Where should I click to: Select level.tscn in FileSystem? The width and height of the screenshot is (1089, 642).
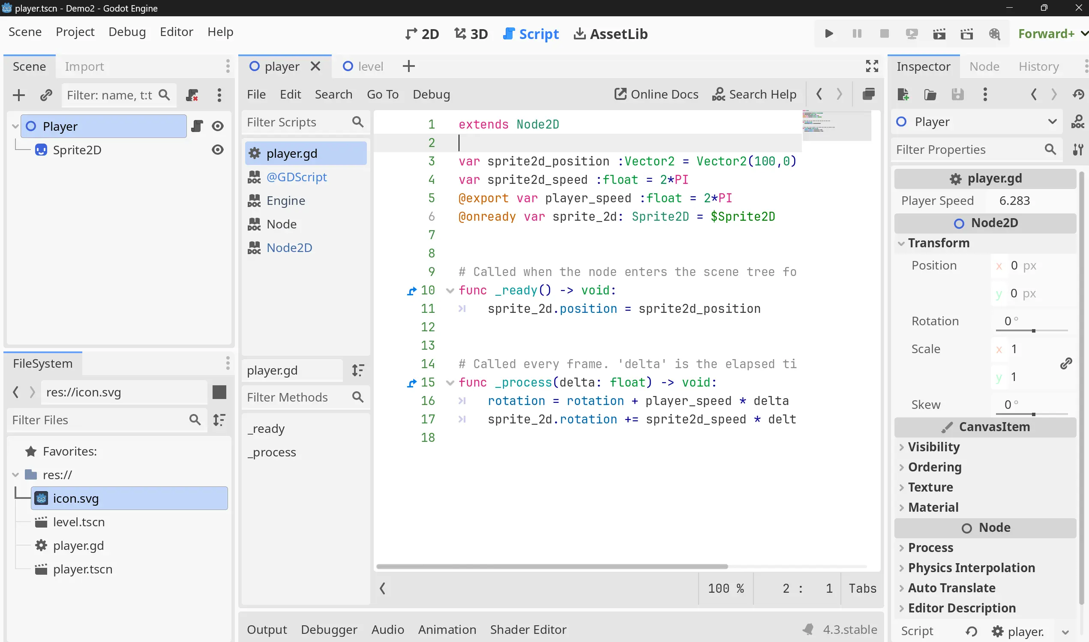point(79,522)
